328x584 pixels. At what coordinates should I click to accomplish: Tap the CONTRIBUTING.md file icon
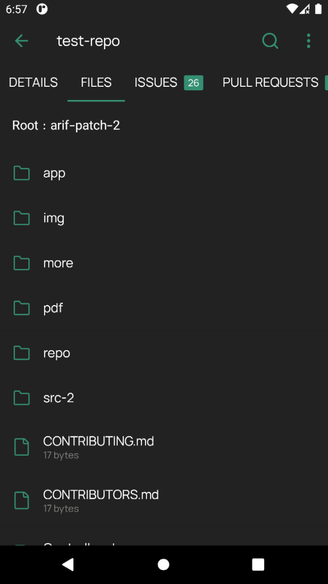[21, 446]
